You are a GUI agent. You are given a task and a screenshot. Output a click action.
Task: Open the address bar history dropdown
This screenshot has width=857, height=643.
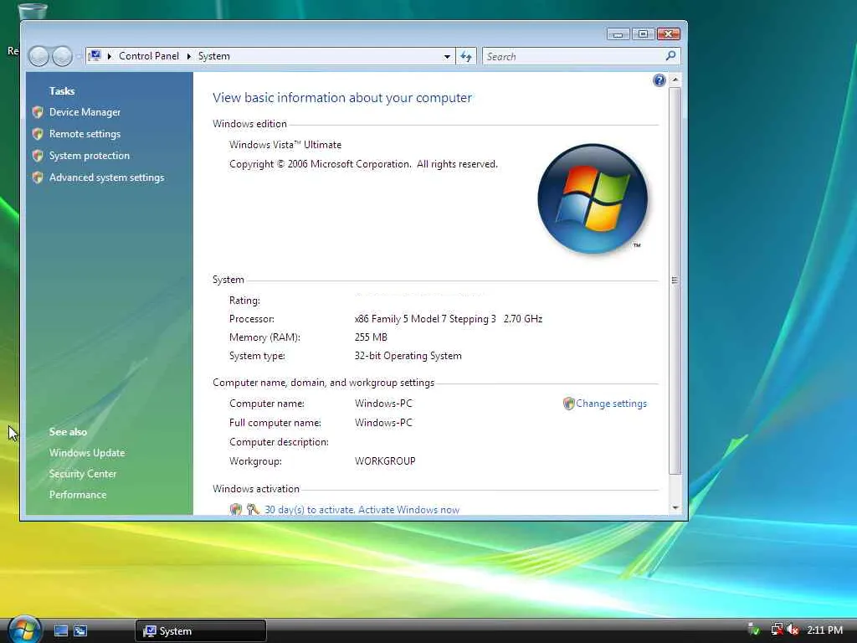[x=447, y=56]
